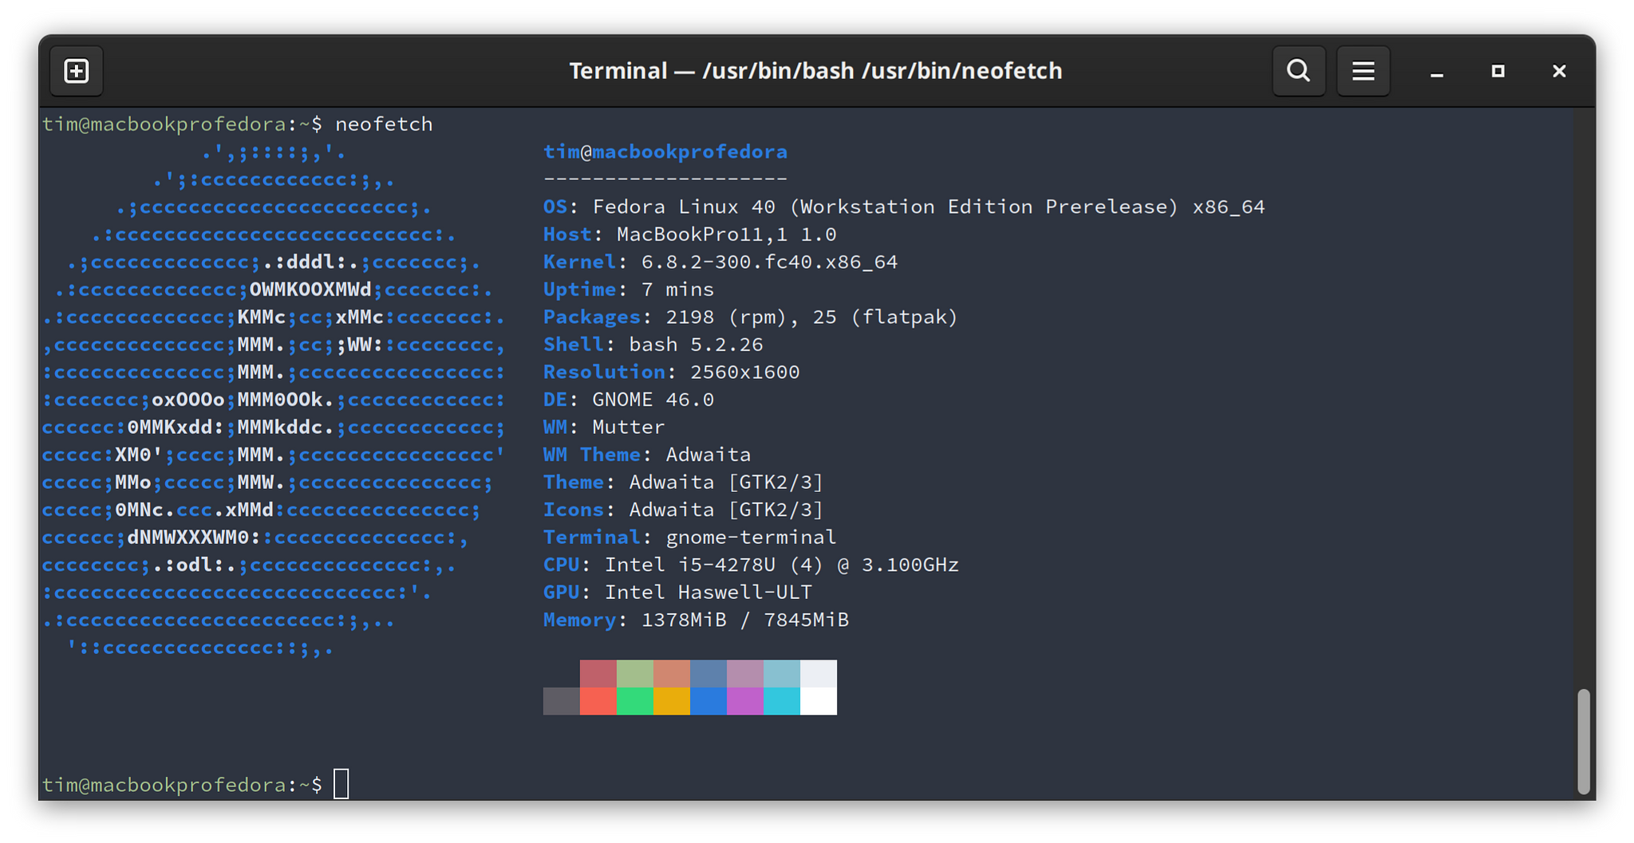
Task: Click the bottom 'tim@macbookprofedora:~$' prompt
Action: (182, 786)
